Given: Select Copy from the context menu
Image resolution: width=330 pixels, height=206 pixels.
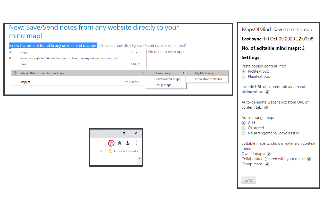Looking at the screenshot, I should pyautogui.click(x=24, y=52).
